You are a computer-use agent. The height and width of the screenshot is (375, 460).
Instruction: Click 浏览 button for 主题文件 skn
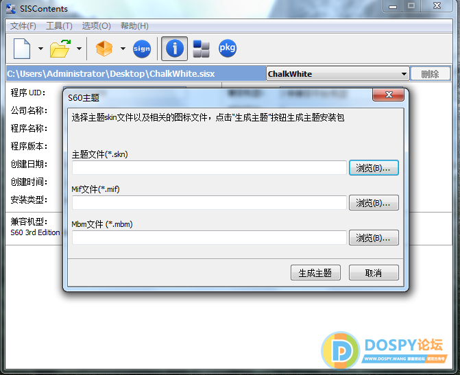tap(374, 168)
